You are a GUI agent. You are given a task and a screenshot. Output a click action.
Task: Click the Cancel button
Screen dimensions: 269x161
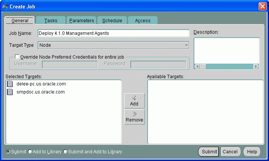(230, 152)
